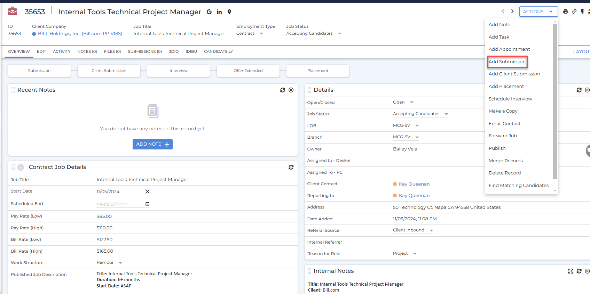This screenshot has width=590, height=294.
Task: Switch to the ACTIVITY tab
Action: [x=62, y=51]
